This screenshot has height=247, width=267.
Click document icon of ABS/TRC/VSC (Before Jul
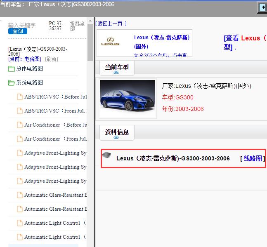tap(20, 97)
